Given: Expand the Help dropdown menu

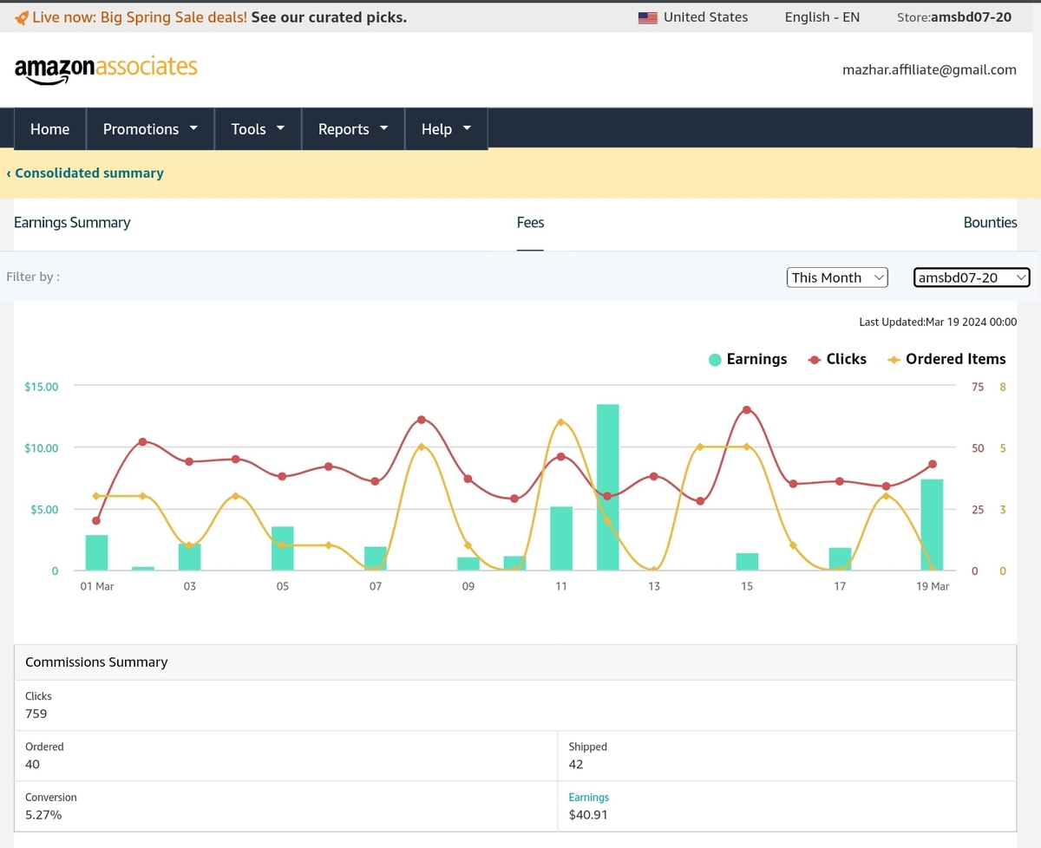Looking at the screenshot, I should pyautogui.click(x=446, y=129).
